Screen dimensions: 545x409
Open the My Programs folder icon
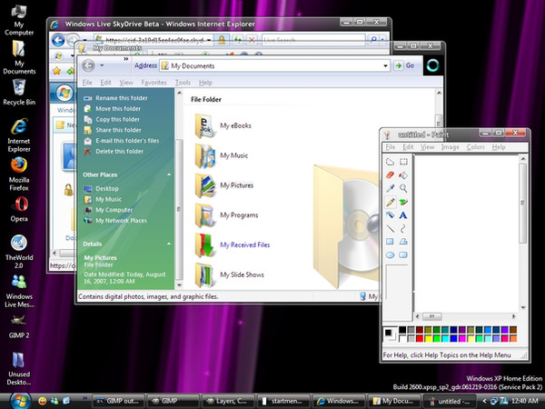[204, 215]
